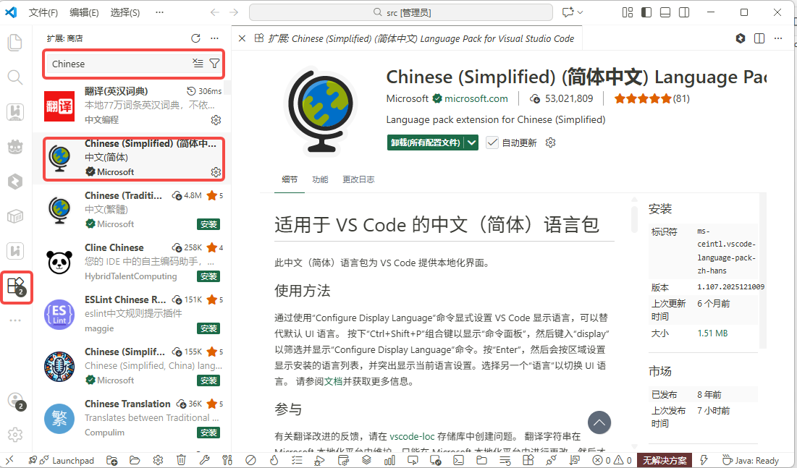
Task: Refresh the extensions marketplace list
Action: coord(195,38)
